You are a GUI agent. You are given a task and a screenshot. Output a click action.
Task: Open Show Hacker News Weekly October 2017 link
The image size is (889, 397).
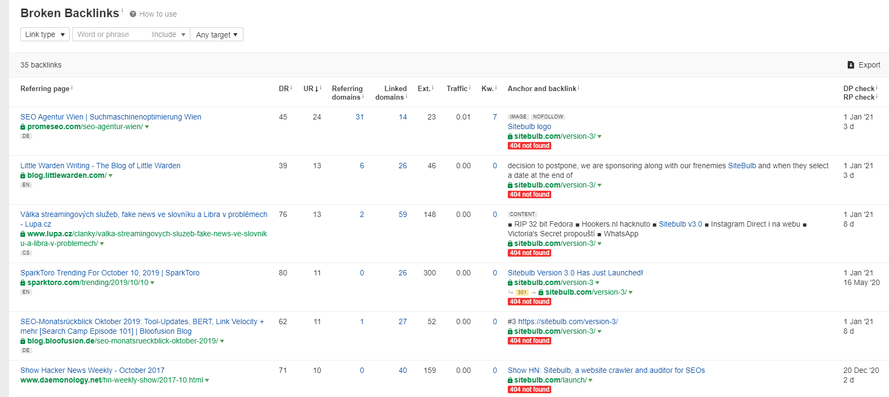[x=92, y=370]
